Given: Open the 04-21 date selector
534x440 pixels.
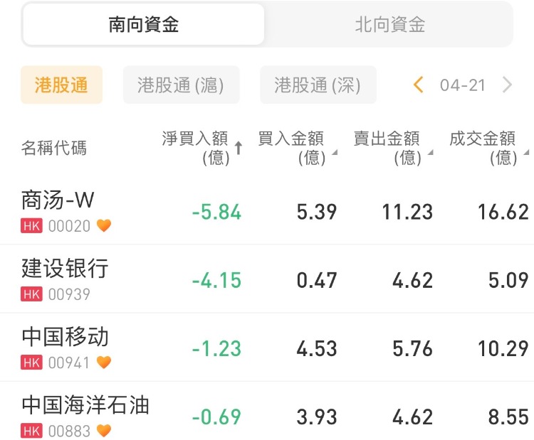Looking at the screenshot, I should (x=463, y=85).
